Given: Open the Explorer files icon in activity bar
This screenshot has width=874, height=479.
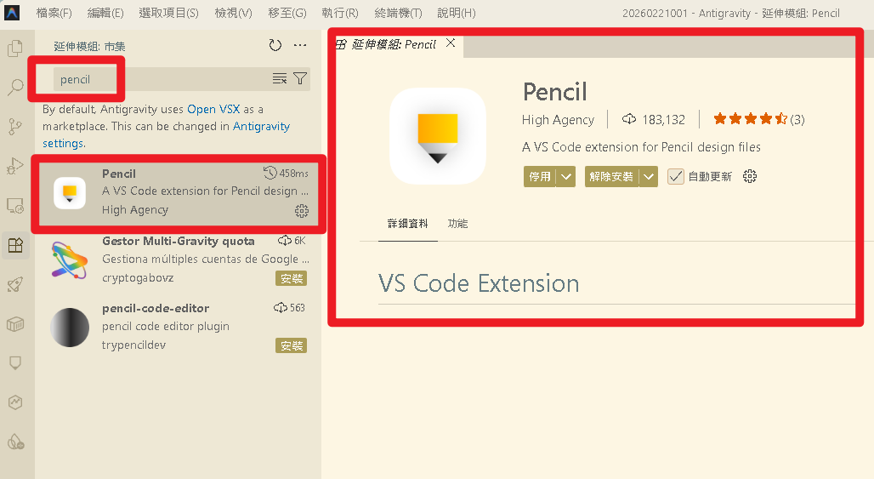Looking at the screenshot, I should point(15,48).
